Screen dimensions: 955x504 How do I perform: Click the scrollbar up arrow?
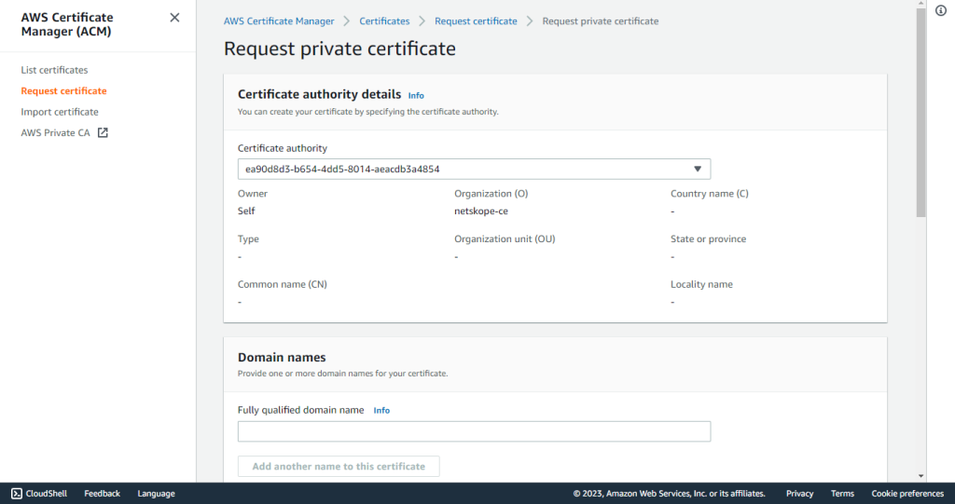(920, 4)
